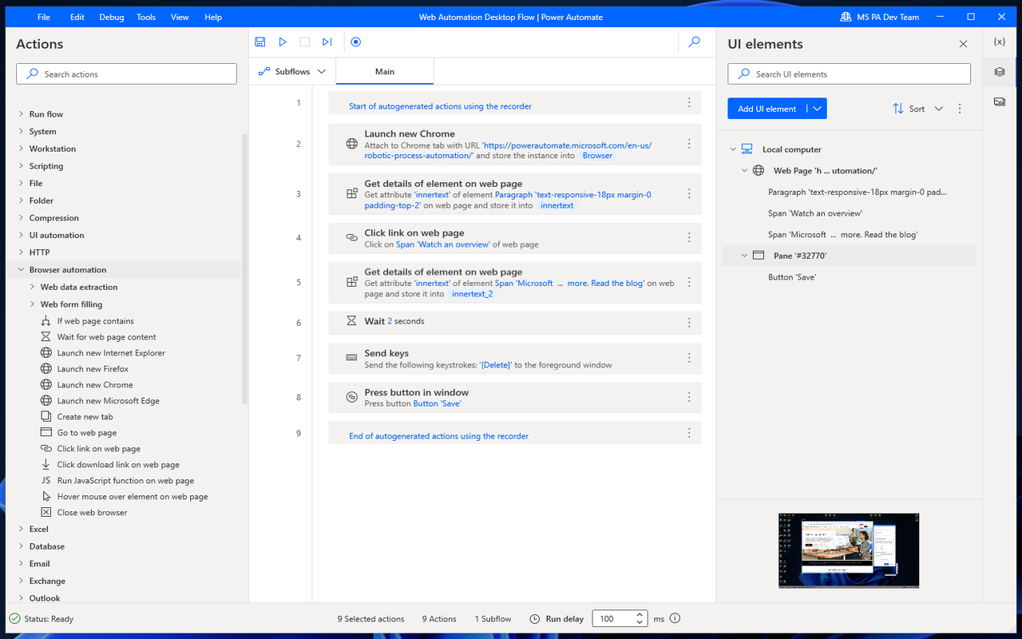Open search in the flow designer
The image size is (1022, 639).
[x=694, y=42]
